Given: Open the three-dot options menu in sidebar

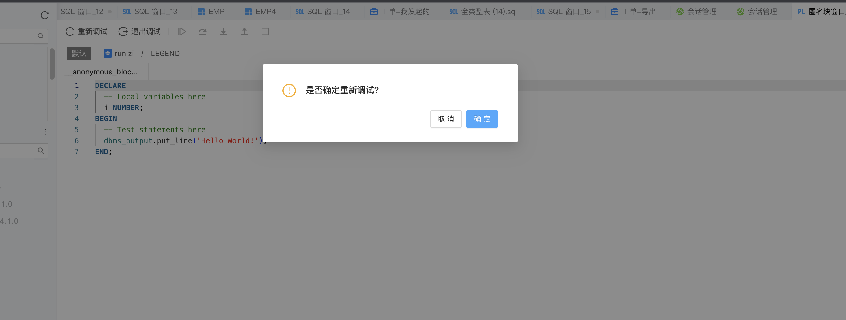Looking at the screenshot, I should coord(45,132).
